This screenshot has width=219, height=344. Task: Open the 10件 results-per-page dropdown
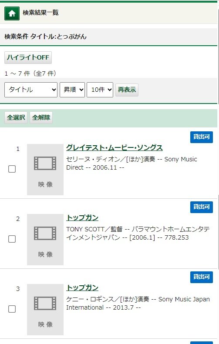[100, 90]
